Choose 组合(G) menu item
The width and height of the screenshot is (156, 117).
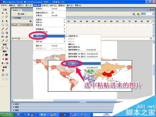(x=50, y=46)
